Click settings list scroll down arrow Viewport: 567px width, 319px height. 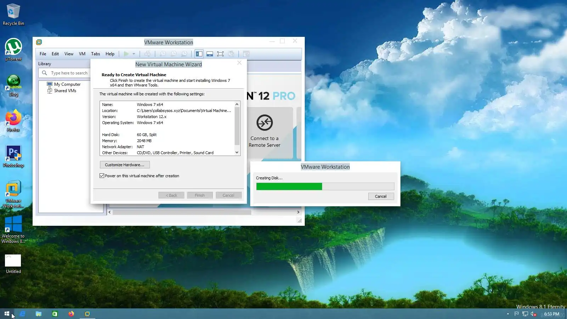(x=237, y=153)
